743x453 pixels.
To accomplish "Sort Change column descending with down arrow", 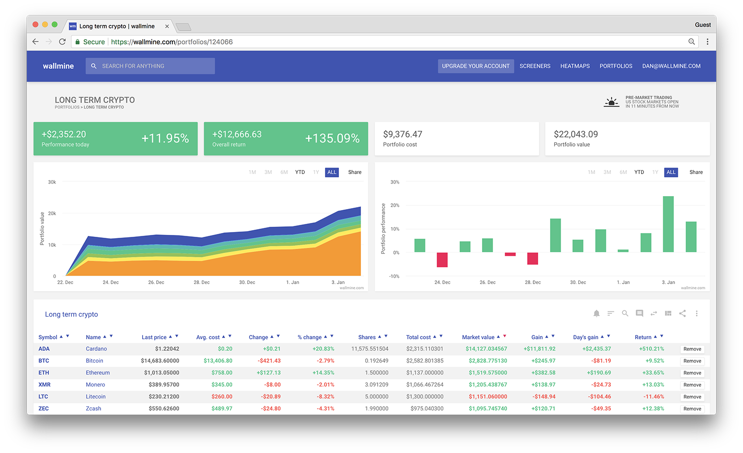I will (278, 336).
